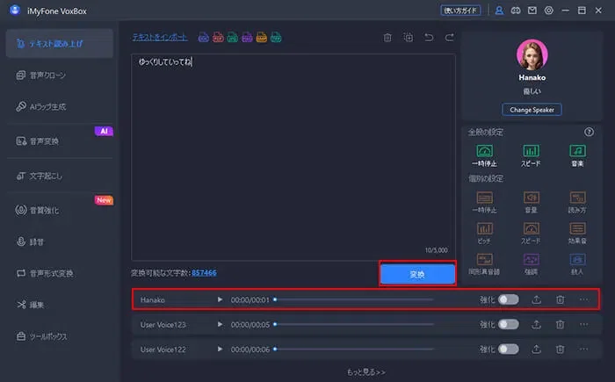Viewport: 615px width, 382px height.
Task: Open more options for User Voice123 clip
Action: point(583,325)
